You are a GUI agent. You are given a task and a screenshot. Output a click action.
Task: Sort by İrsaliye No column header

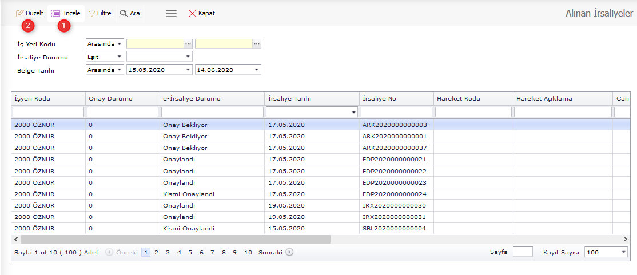point(396,99)
